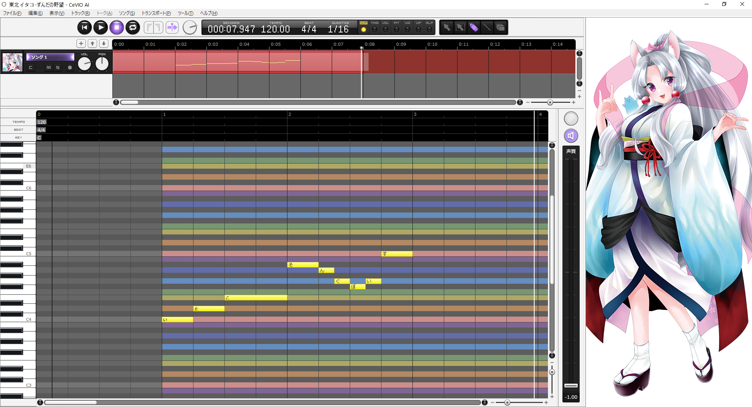752x407 pixels.
Task: Add a new track with plus button
Action: click(81, 43)
